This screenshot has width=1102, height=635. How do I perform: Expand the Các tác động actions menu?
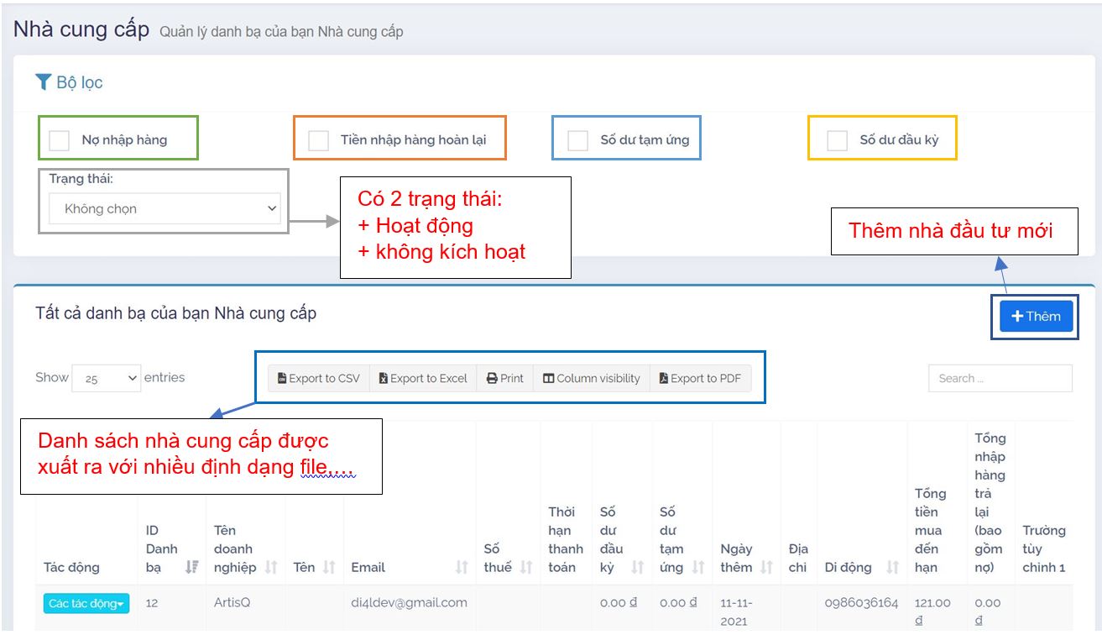(x=86, y=603)
